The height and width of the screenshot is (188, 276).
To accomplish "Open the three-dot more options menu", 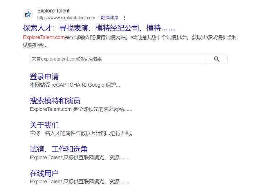I will 125,18.
